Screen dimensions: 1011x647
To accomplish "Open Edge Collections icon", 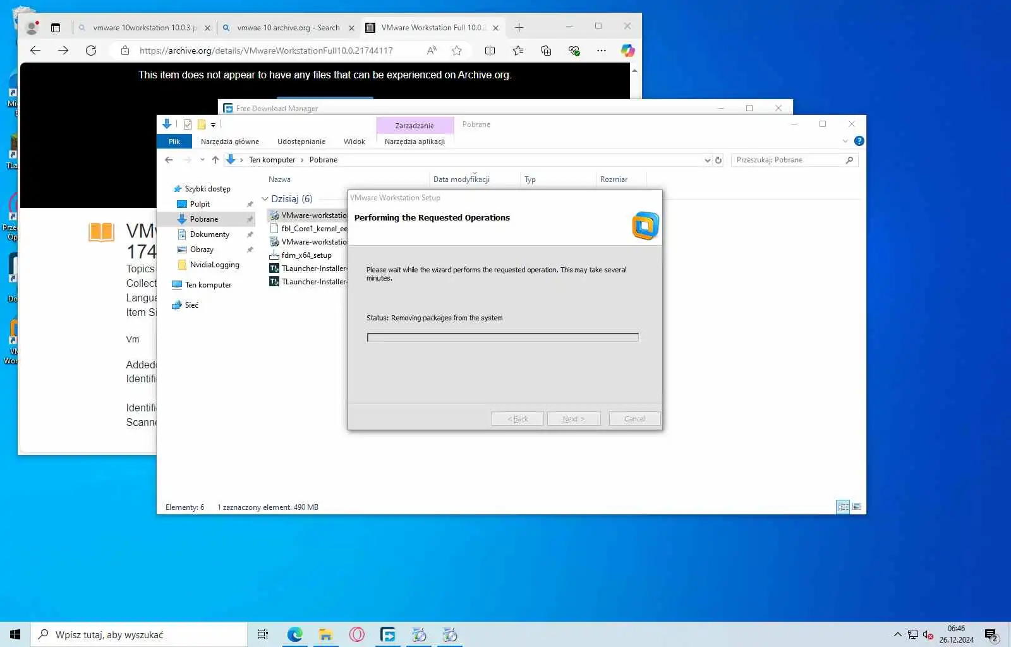I will (546, 51).
